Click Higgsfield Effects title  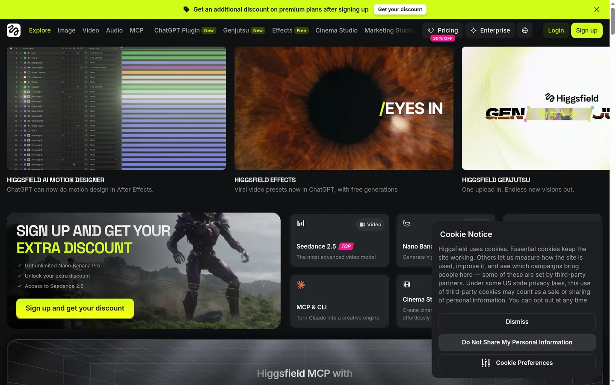265,180
